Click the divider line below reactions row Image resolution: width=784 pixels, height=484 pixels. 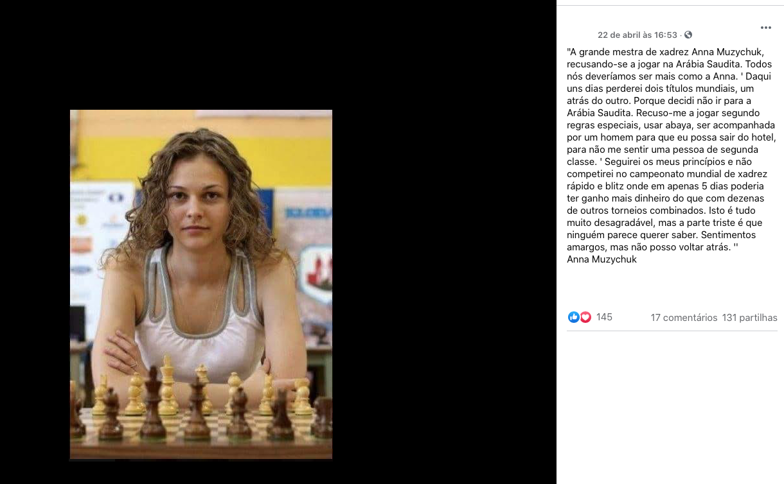672,331
